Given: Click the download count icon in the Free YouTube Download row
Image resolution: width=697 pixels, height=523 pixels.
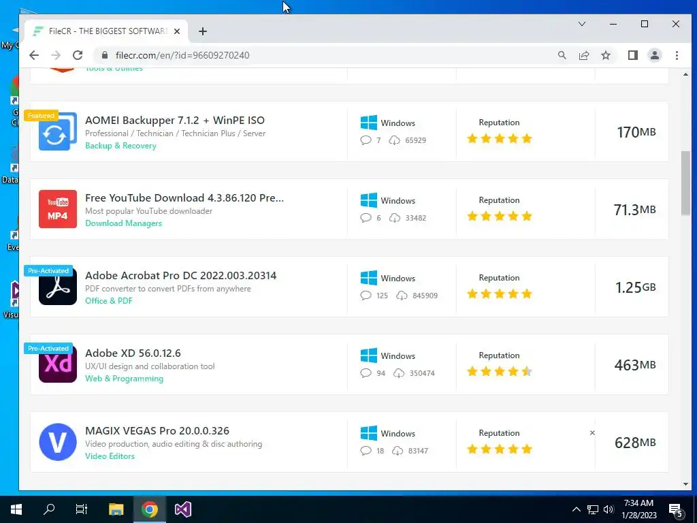Looking at the screenshot, I should (394, 218).
